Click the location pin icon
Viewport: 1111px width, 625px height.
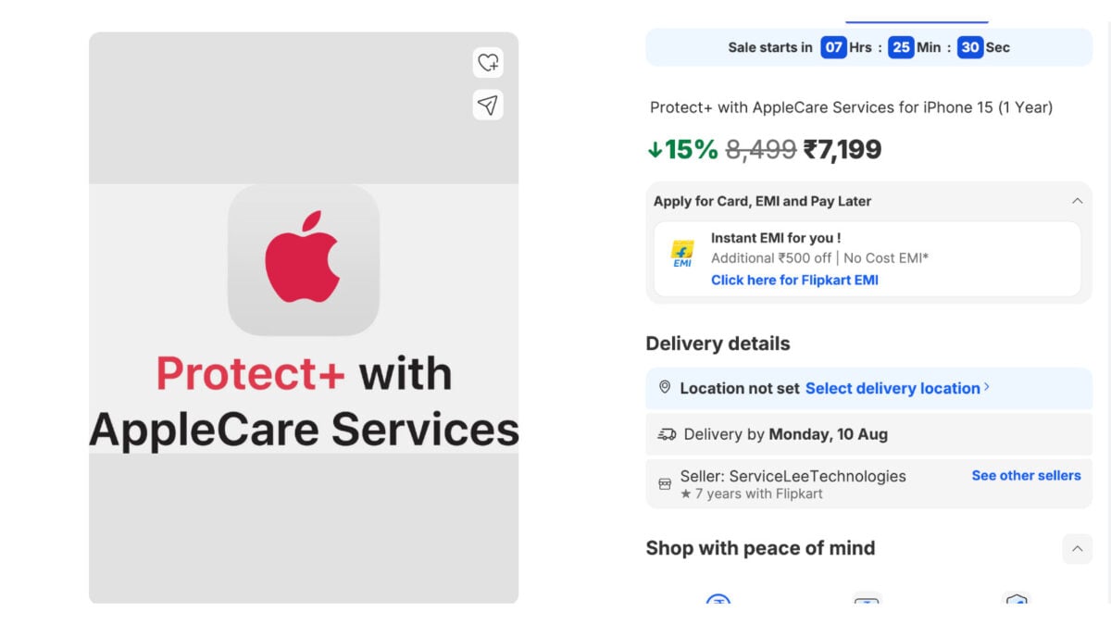[x=665, y=388]
